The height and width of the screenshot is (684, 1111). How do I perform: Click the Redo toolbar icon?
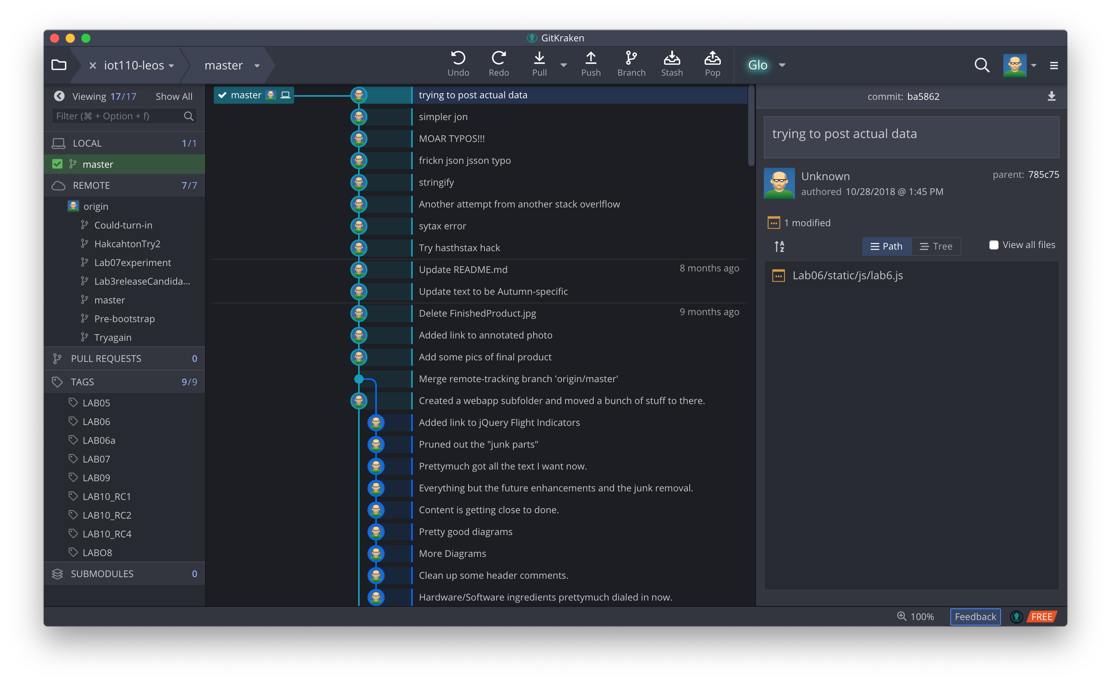498,58
